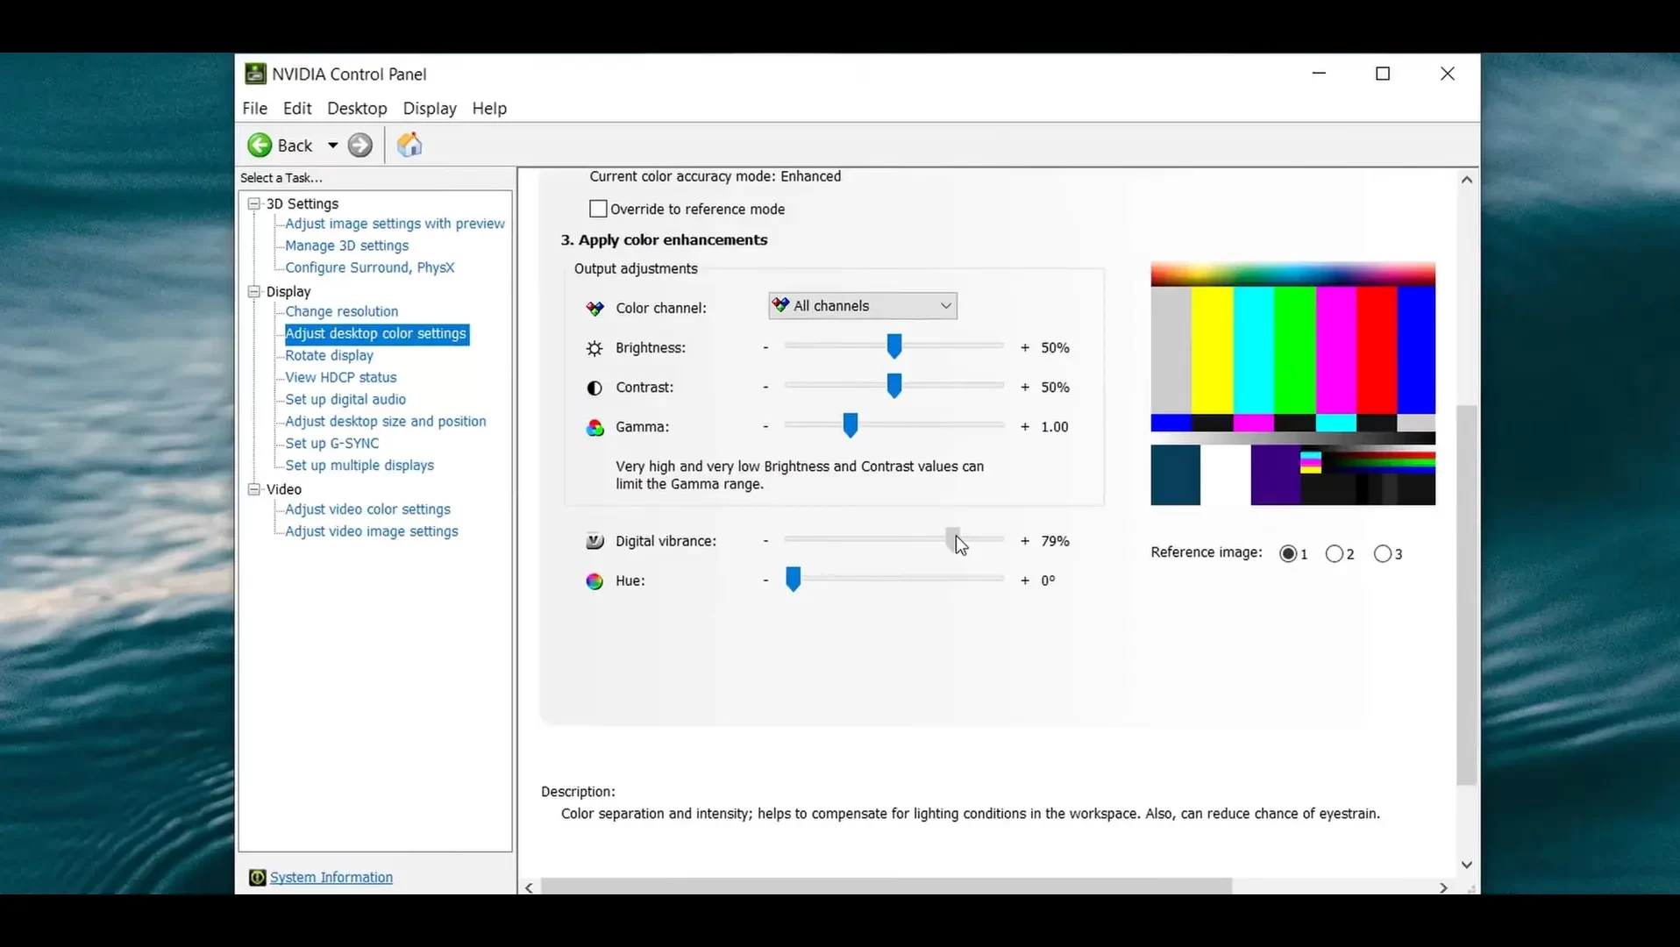Open Adjust desktop size and position
Screen dimensions: 1680x947
(385, 422)
